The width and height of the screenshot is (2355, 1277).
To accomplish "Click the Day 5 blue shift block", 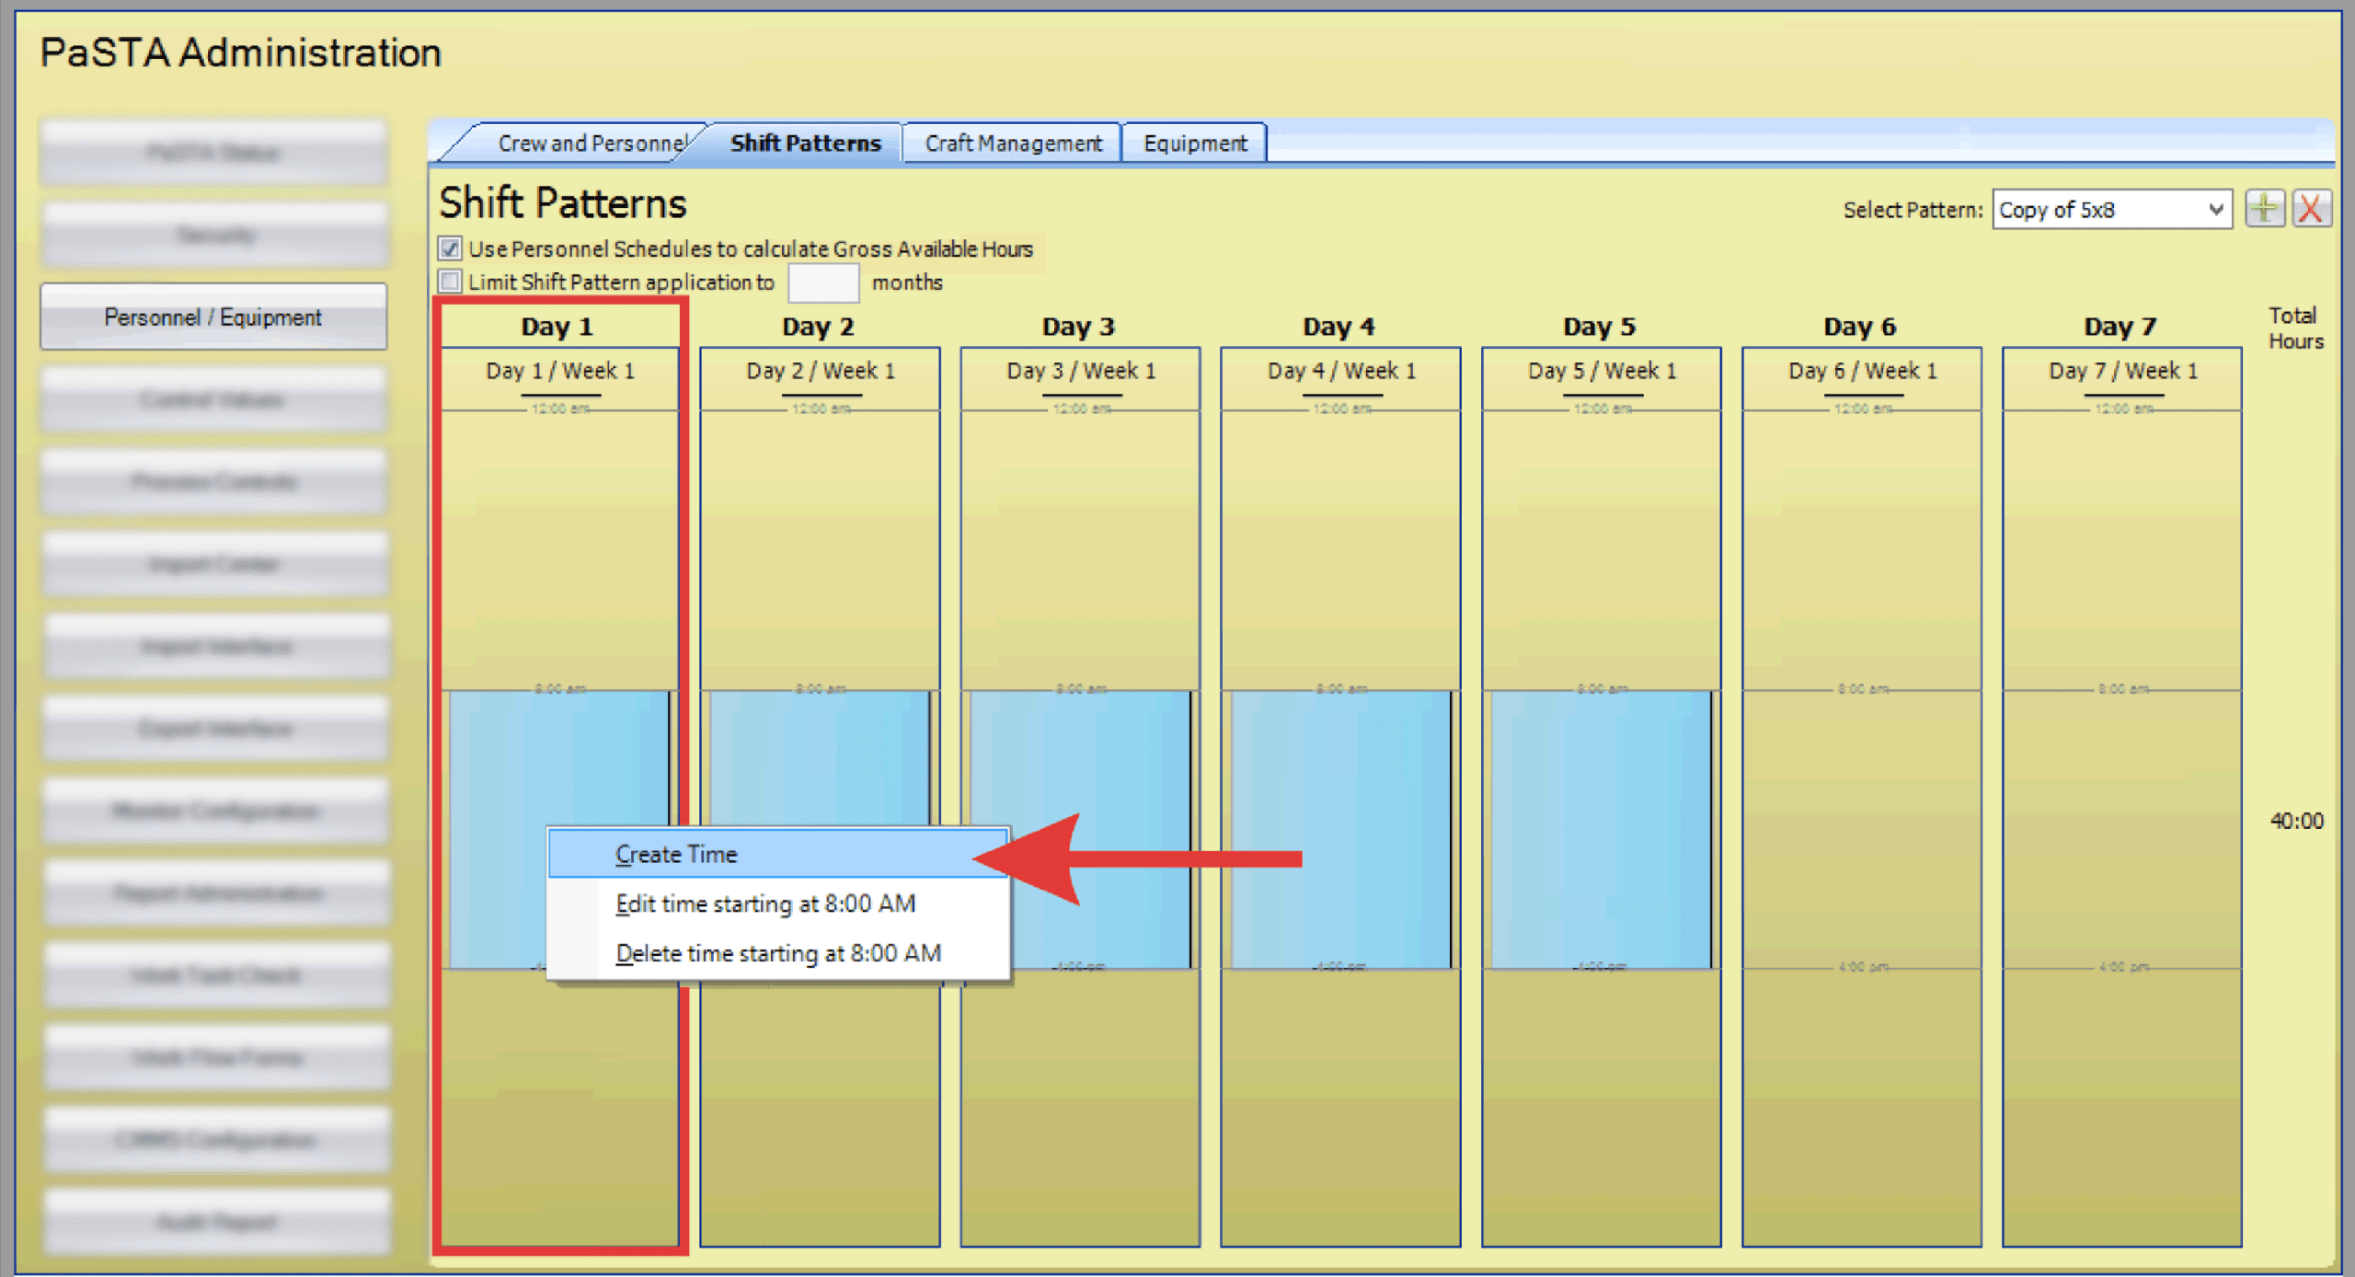I will [x=1600, y=828].
